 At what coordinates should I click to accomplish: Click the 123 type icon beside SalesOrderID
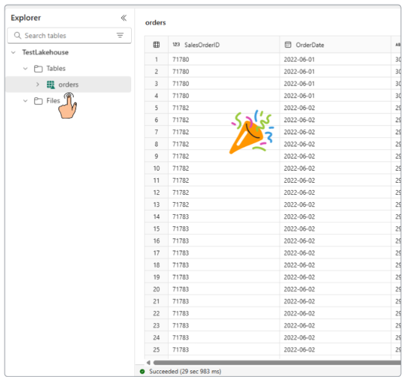pos(176,45)
